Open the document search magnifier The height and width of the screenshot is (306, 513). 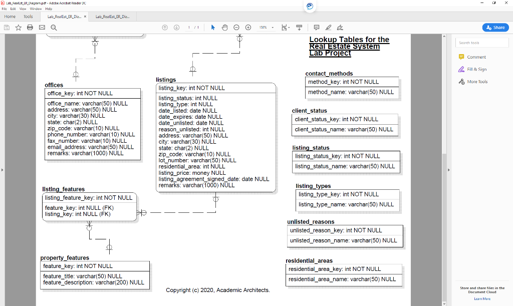tap(53, 28)
